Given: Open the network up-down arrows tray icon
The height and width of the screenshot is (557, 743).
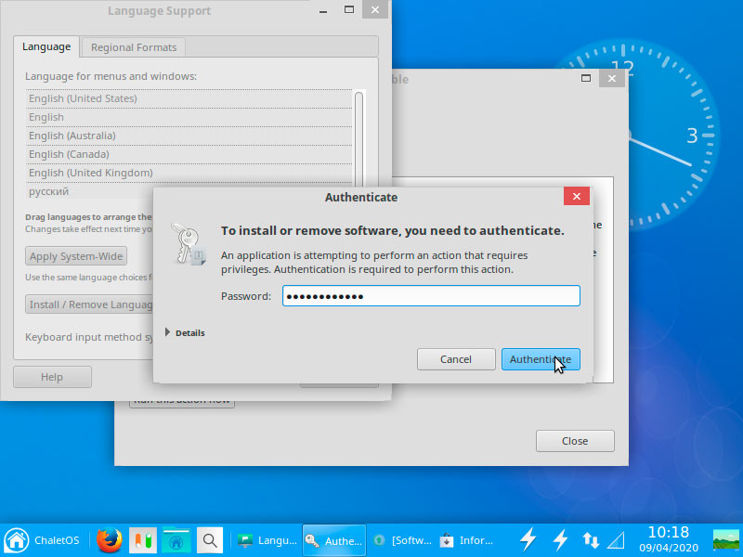Looking at the screenshot, I should click(591, 540).
